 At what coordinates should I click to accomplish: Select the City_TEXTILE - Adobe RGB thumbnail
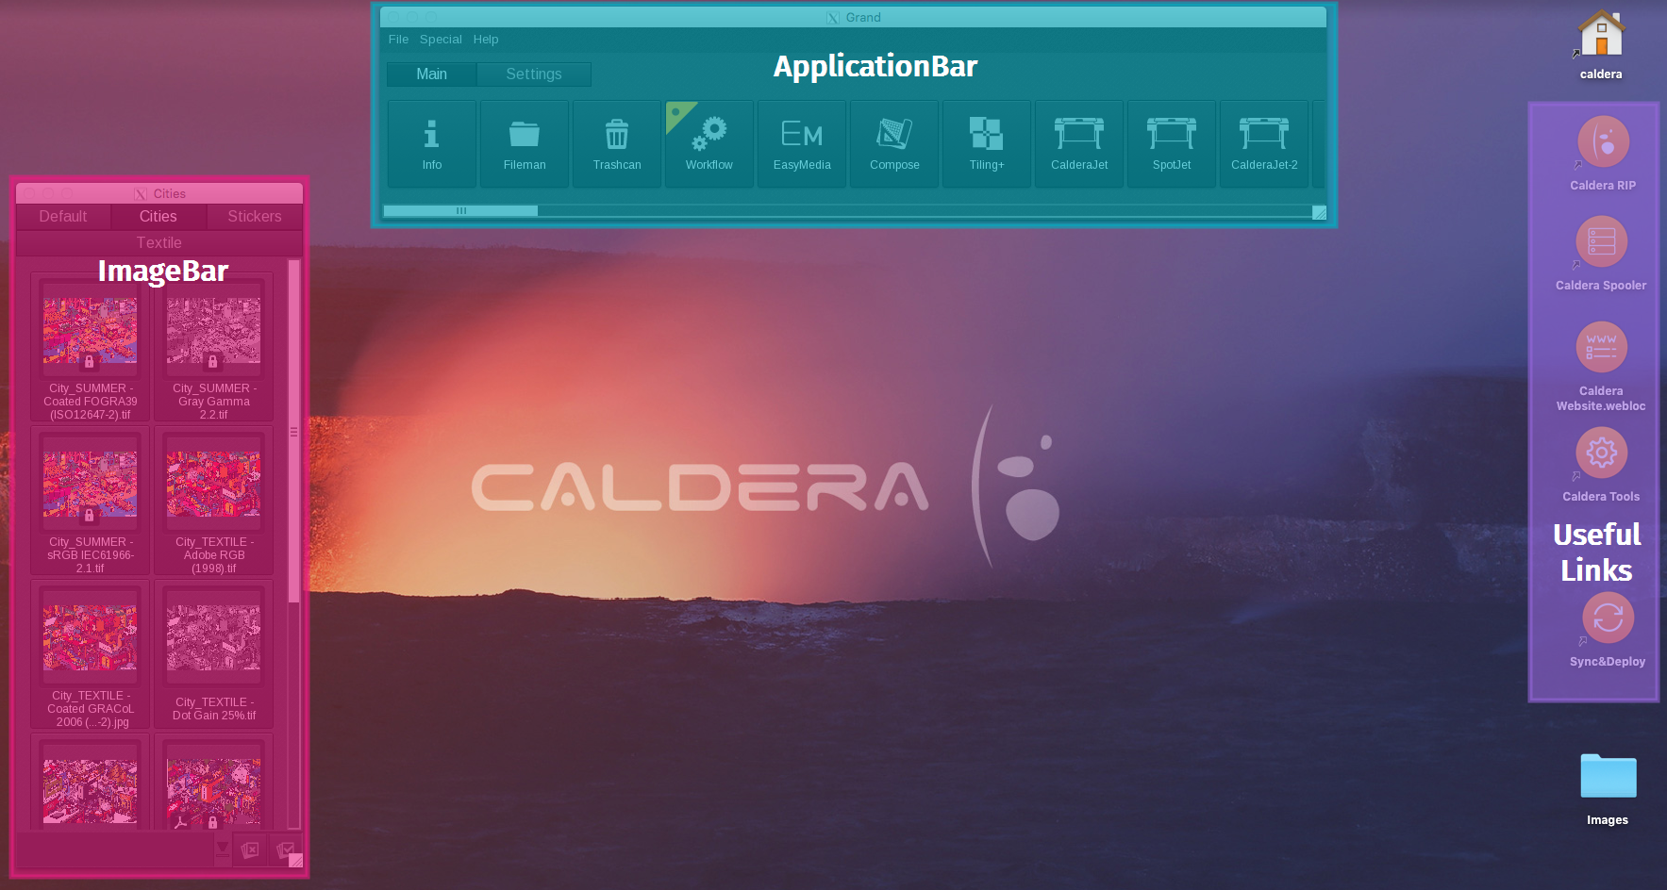pos(213,483)
